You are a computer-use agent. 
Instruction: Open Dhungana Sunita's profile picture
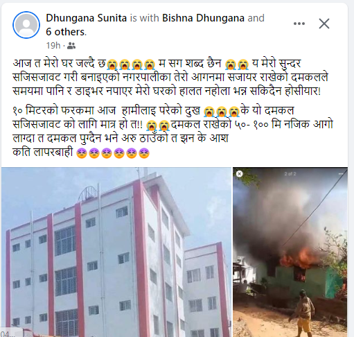[26, 25]
